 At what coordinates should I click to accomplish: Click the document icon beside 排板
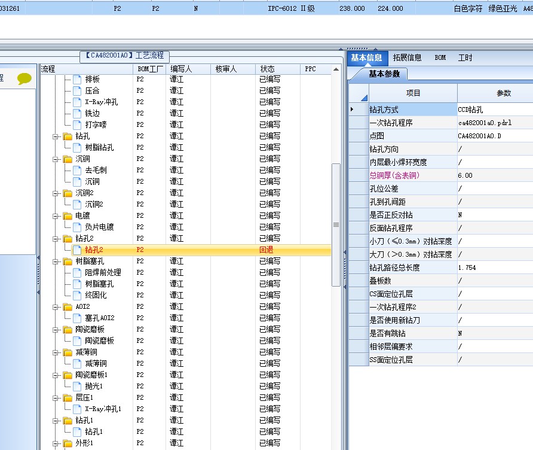[x=77, y=80]
